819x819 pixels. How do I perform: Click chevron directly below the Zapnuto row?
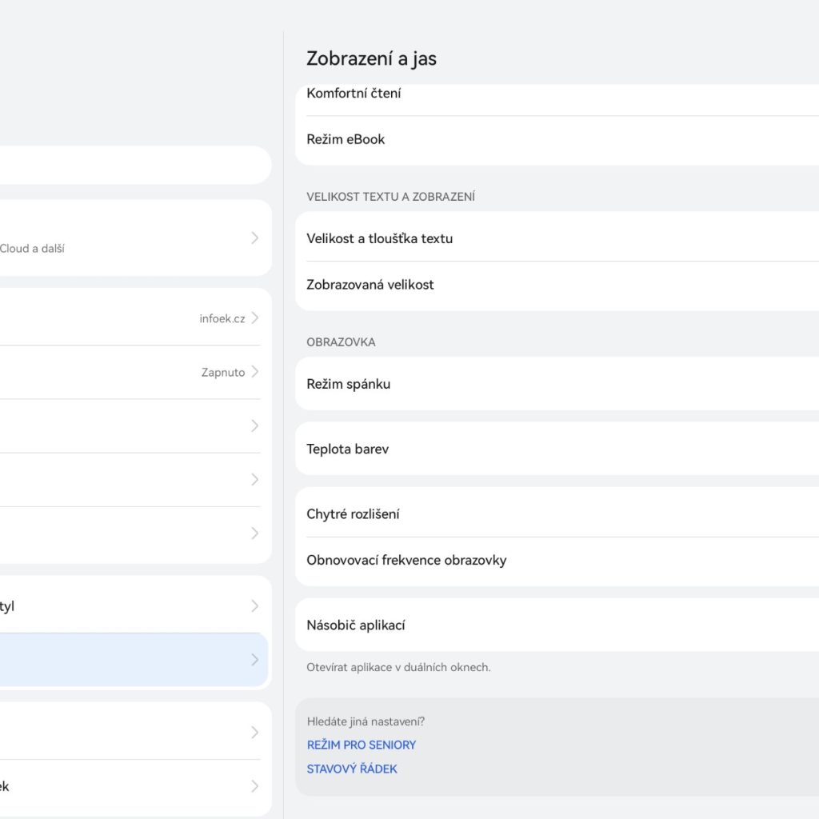[x=254, y=425]
